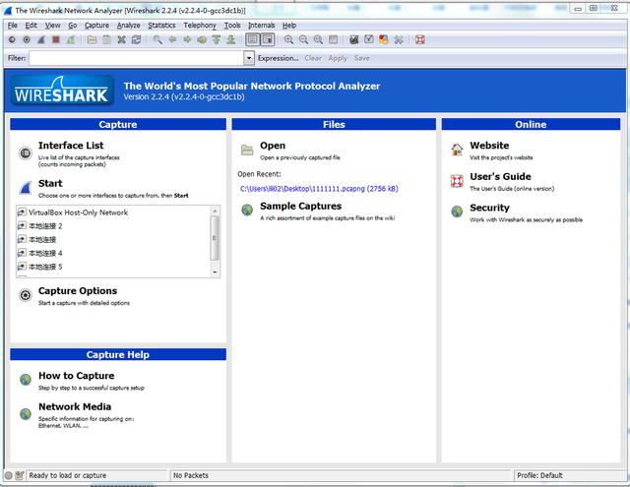Toggle auto scroll in live capture button
This screenshot has height=487, width=630.
pyautogui.click(x=268, y=39)
